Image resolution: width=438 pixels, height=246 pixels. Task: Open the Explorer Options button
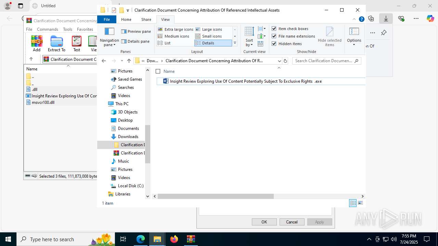(354, 37)
